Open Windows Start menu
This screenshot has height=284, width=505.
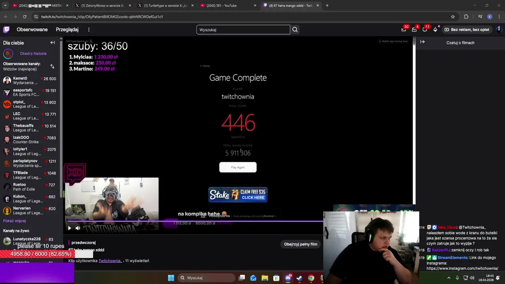point(171,278)
